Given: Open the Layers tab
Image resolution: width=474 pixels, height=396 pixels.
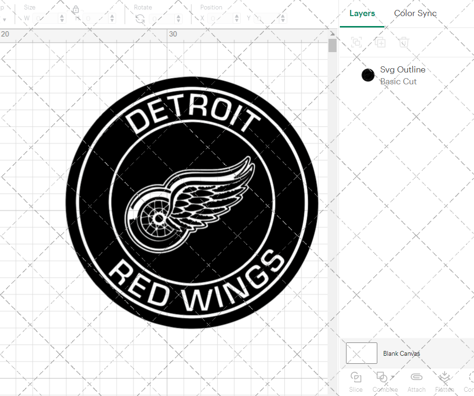Looking at the screenshot, I should pyautogui.click(x=362, y=14).
